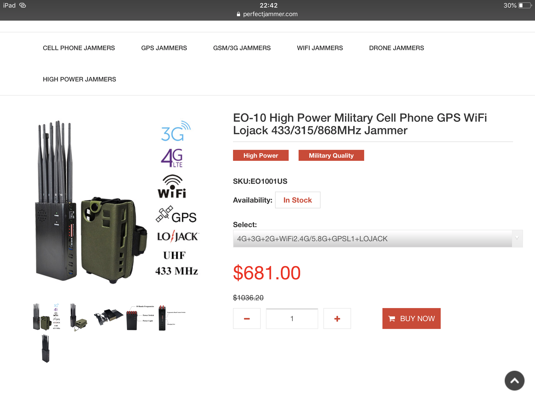Screen dimensions: 535x401
Task: Tap the perfectjammer.com address bar
Action: coord(267,14)
